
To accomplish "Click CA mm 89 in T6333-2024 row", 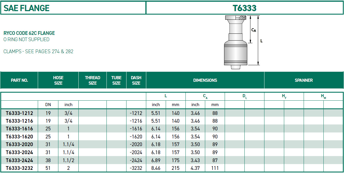I will click(x=215, y=152).
